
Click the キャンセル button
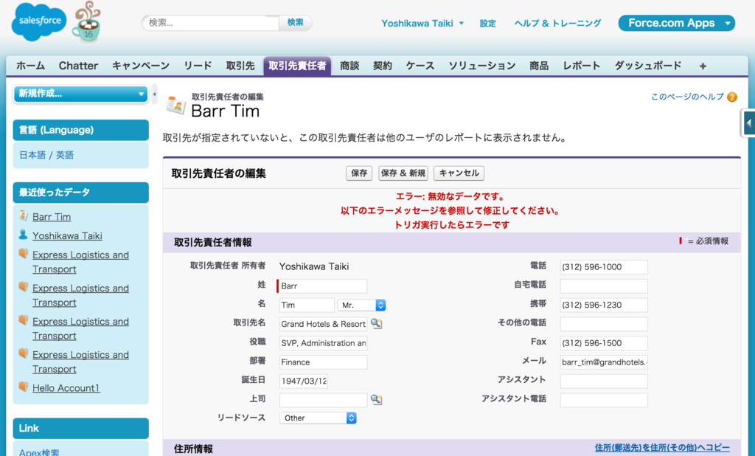click(459, 173)
